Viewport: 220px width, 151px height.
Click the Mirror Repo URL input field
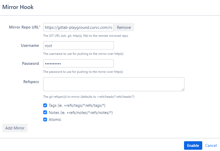pos(78,27)
